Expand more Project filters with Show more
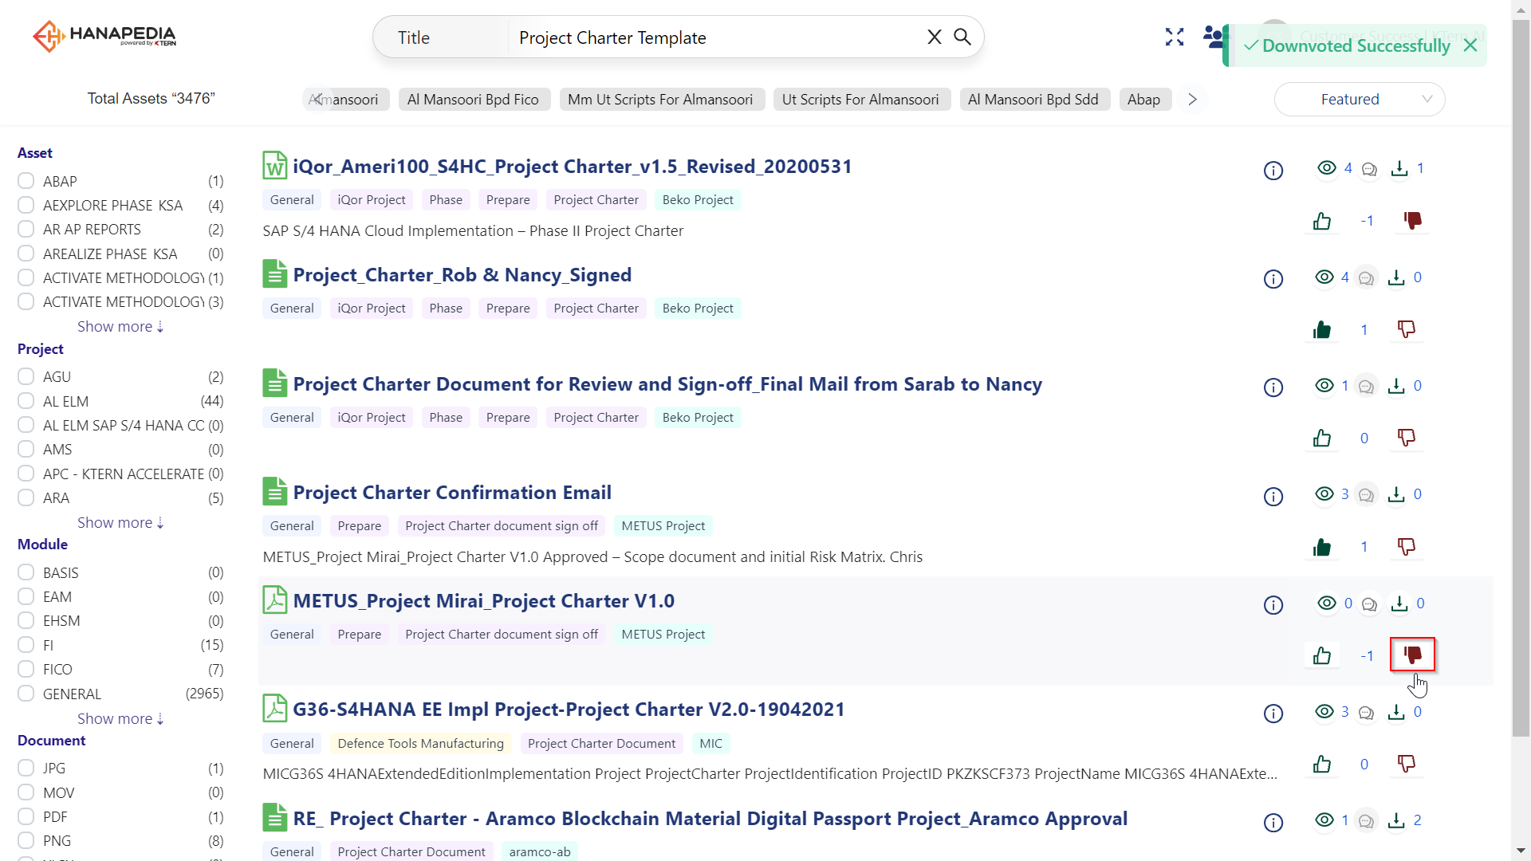Image resolution: width=1531 pixels, height=861 pixels. [x=120, y=522]
